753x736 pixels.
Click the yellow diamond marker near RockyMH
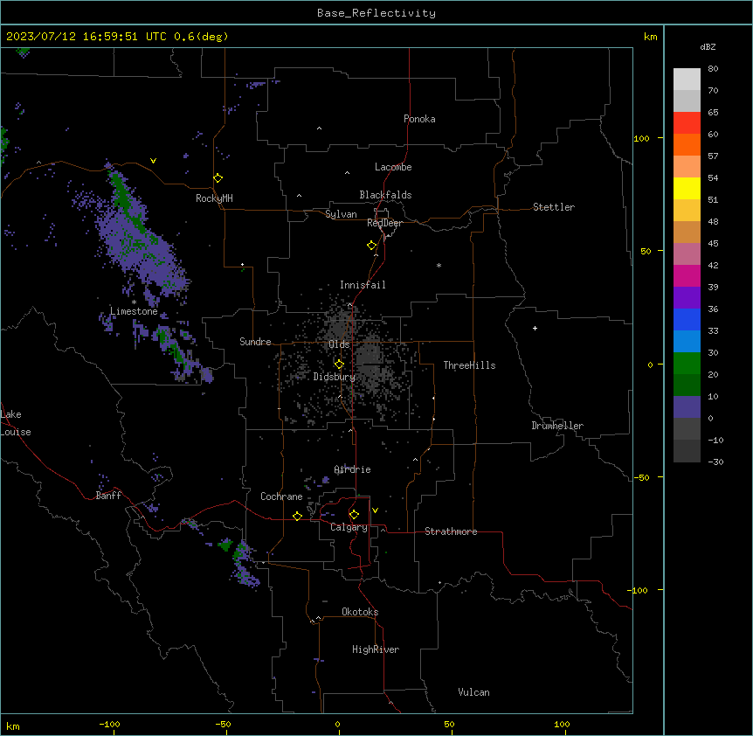tap(218, 178)
